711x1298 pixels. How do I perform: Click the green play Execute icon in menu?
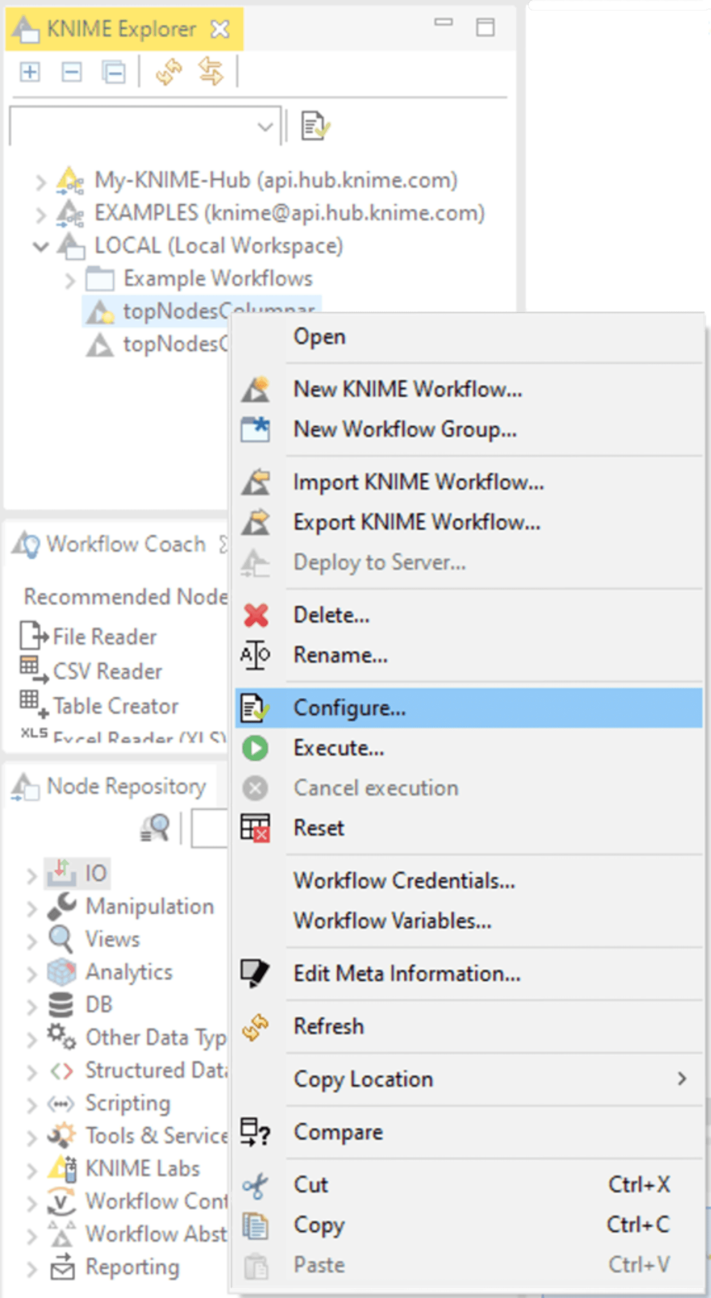[255, 748]
